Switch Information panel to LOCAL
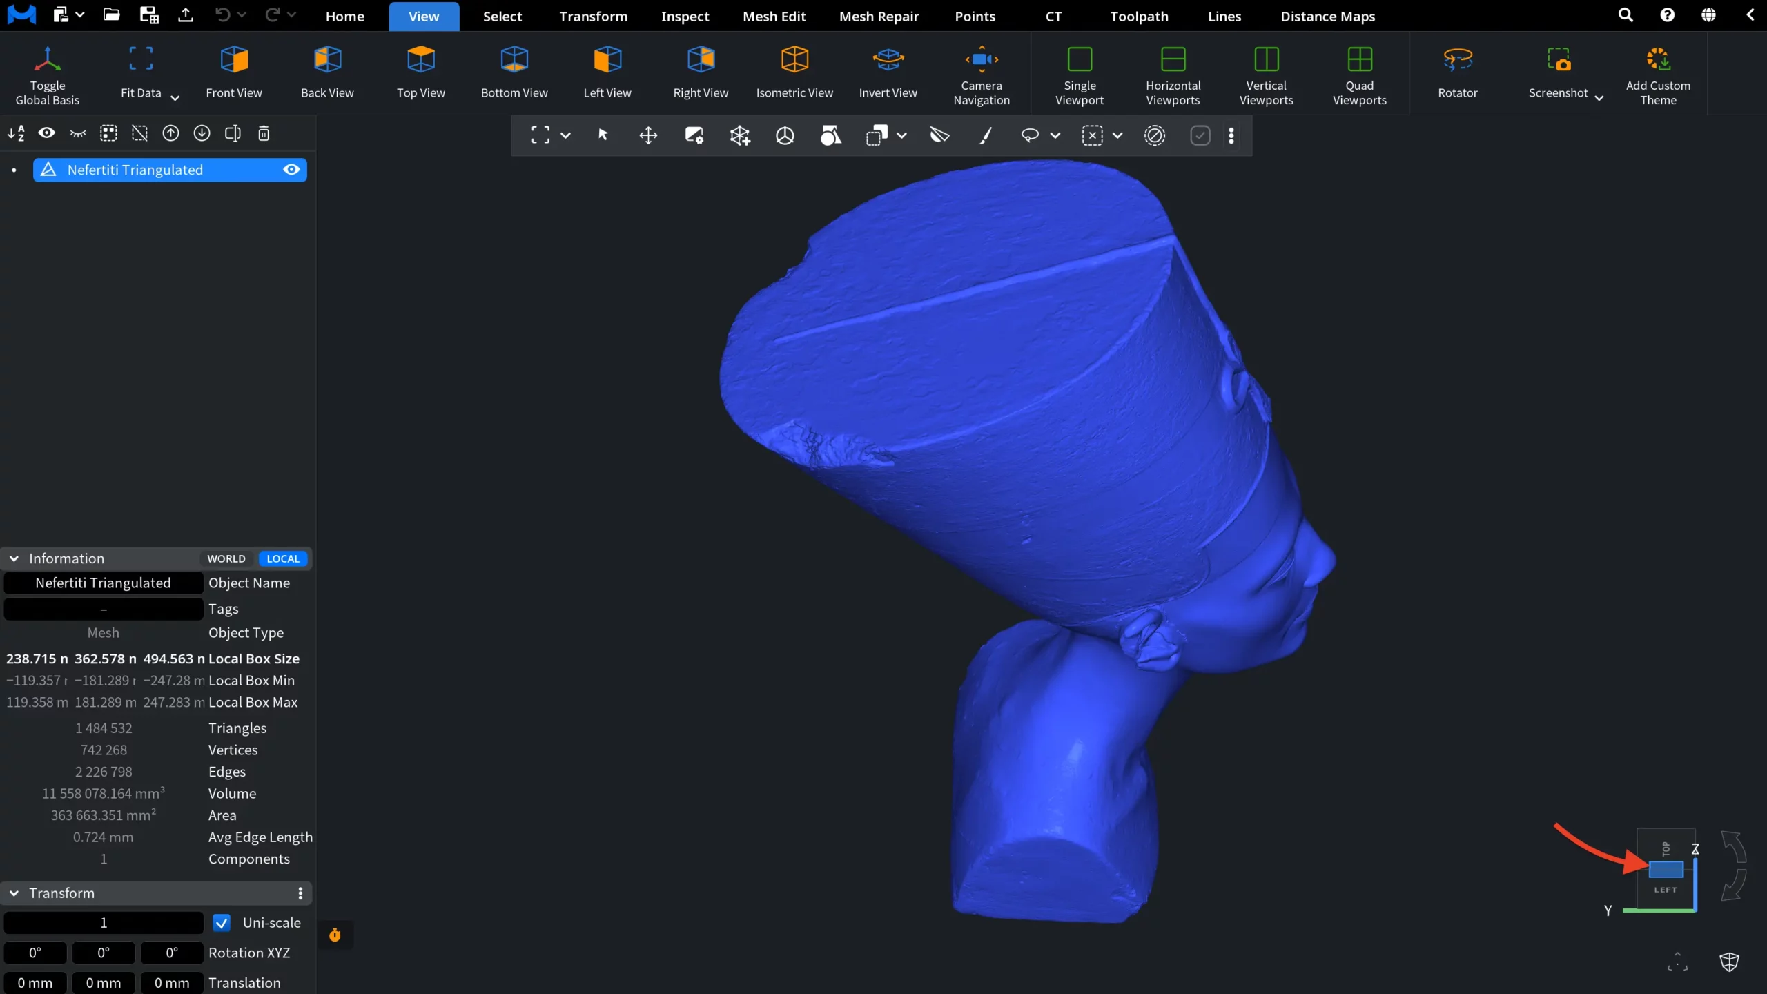The width and height of the screenshot is (1767, 994). (283, 558)
